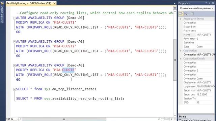Click the horizontal scrollbar thumb
216x121 pixels.
point(64,119)
